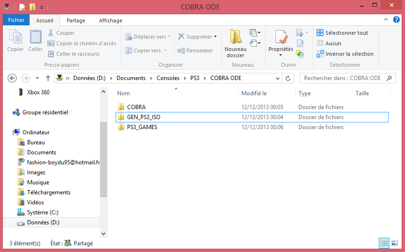This screenshot has height=252, width=405.
Task: Expand Propriétés dropdown arrow
Action: 280,55
